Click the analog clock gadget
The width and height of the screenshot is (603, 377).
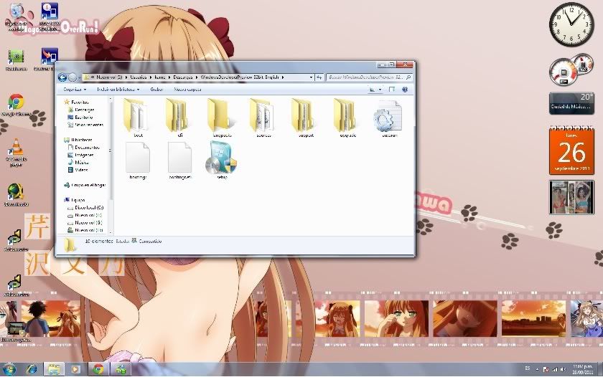(x=571, y=24)
